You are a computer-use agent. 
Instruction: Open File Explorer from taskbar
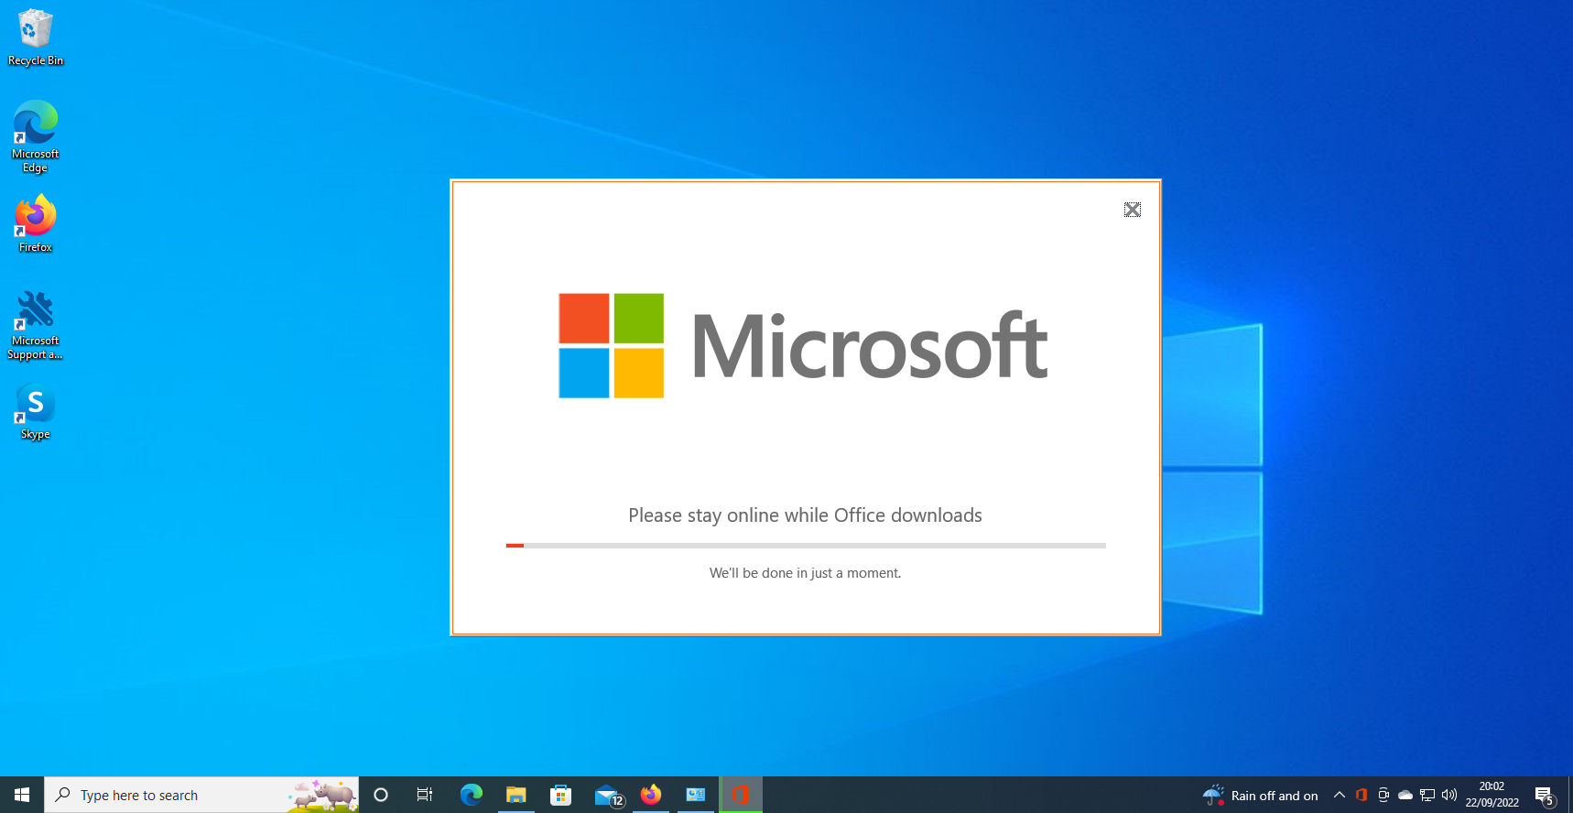[x=516, y=795]
